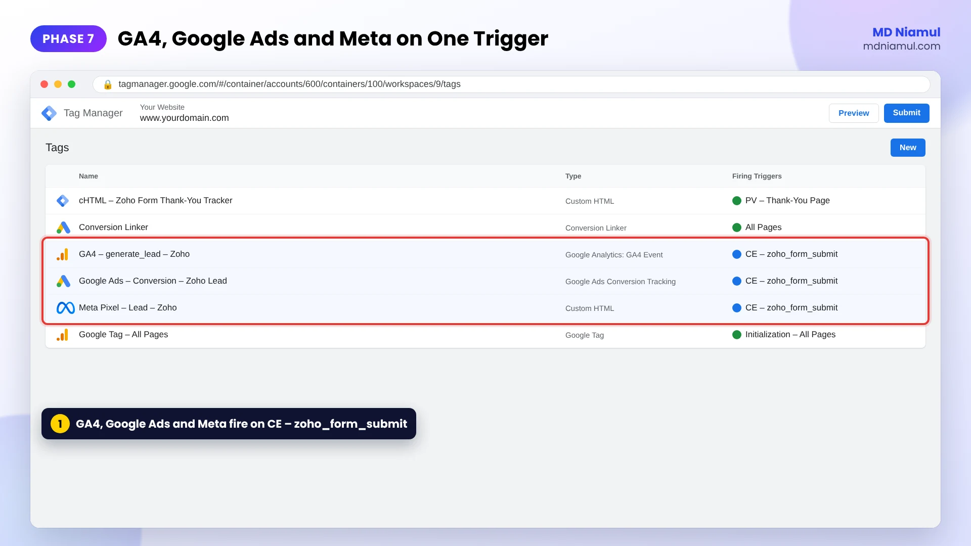Click the Meta Pixel infinity logo icon
This screenshot has width=971, height=546.
tap(66, 308)
